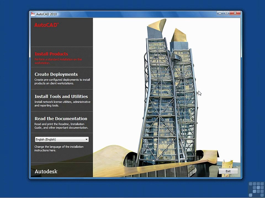
Task: Click the Autodesk logo text
Action: pyautogui.click(x=46, y=172)
